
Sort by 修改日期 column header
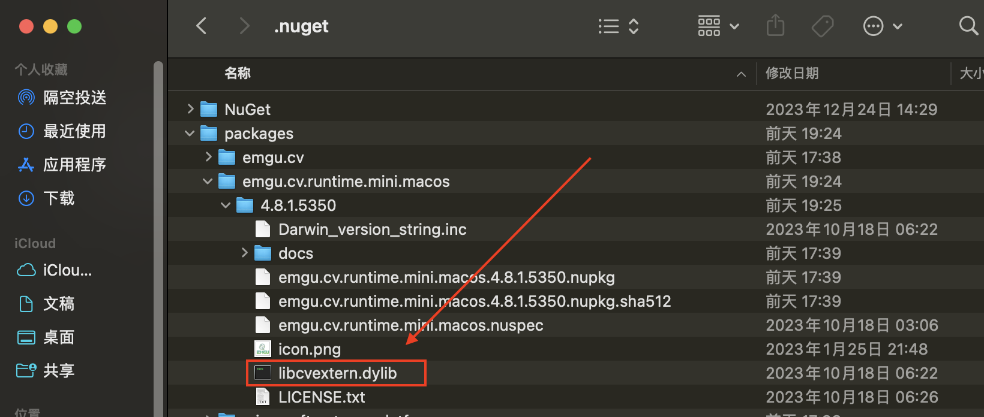(x=792, y=73)
